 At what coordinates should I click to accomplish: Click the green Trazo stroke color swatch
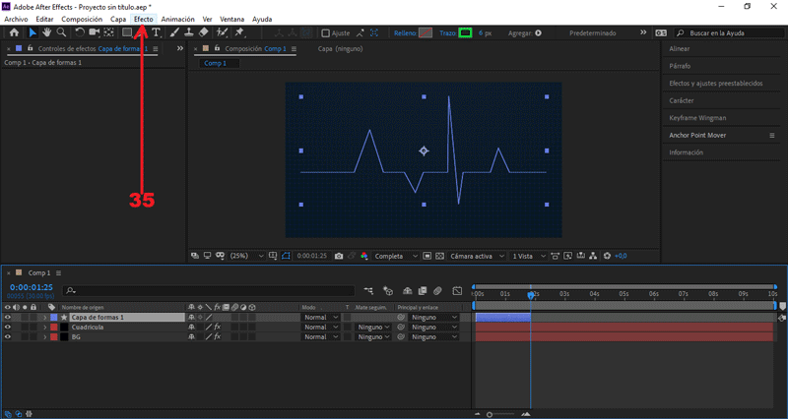(465, 33)
